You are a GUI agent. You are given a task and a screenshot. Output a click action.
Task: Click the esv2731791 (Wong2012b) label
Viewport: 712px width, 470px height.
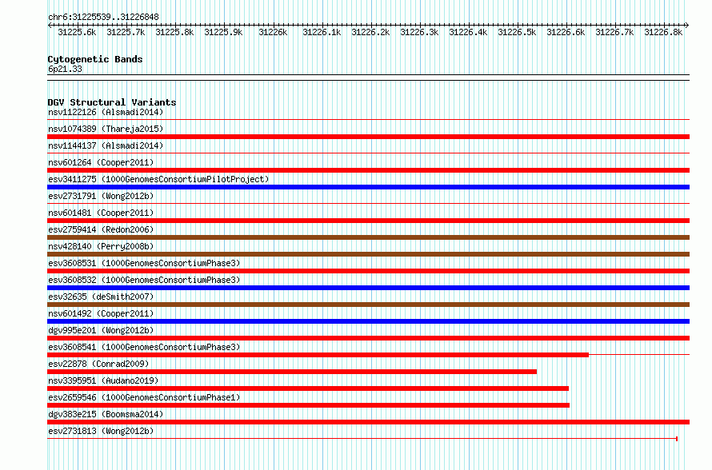(101, 196)
